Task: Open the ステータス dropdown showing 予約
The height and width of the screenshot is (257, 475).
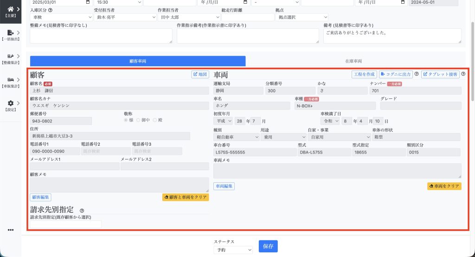Action: coord(233,250)
